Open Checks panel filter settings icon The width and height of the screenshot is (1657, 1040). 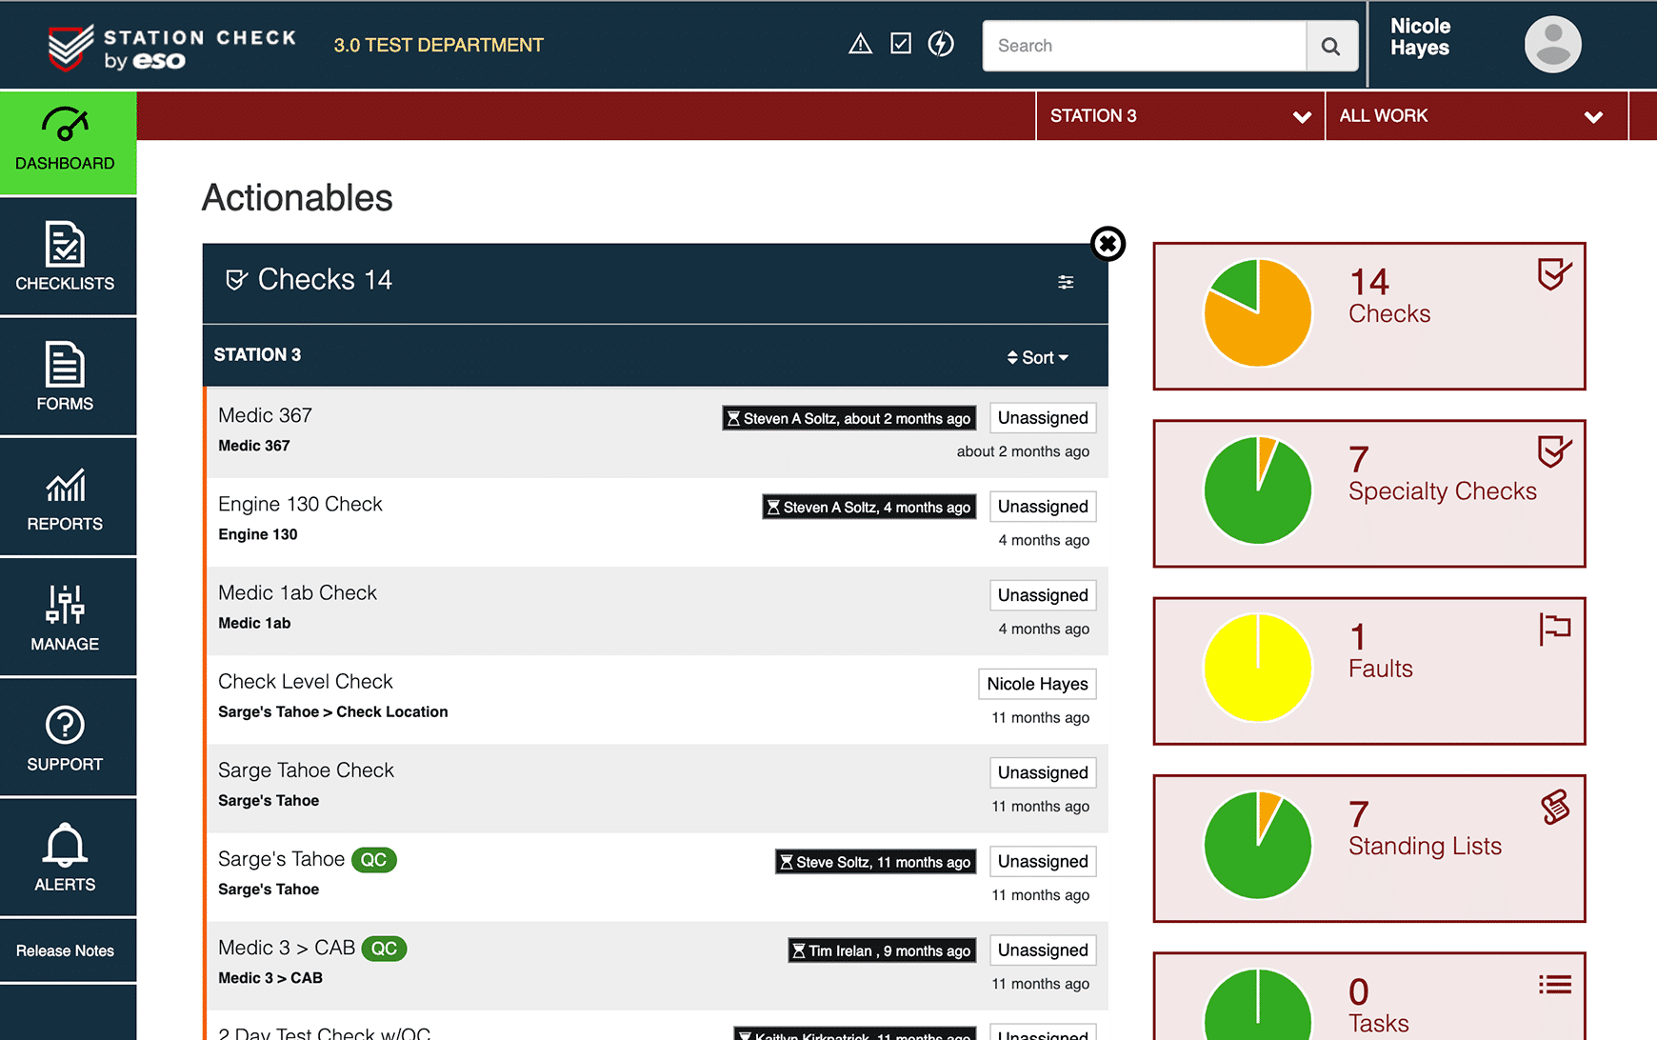point(1066,282)
